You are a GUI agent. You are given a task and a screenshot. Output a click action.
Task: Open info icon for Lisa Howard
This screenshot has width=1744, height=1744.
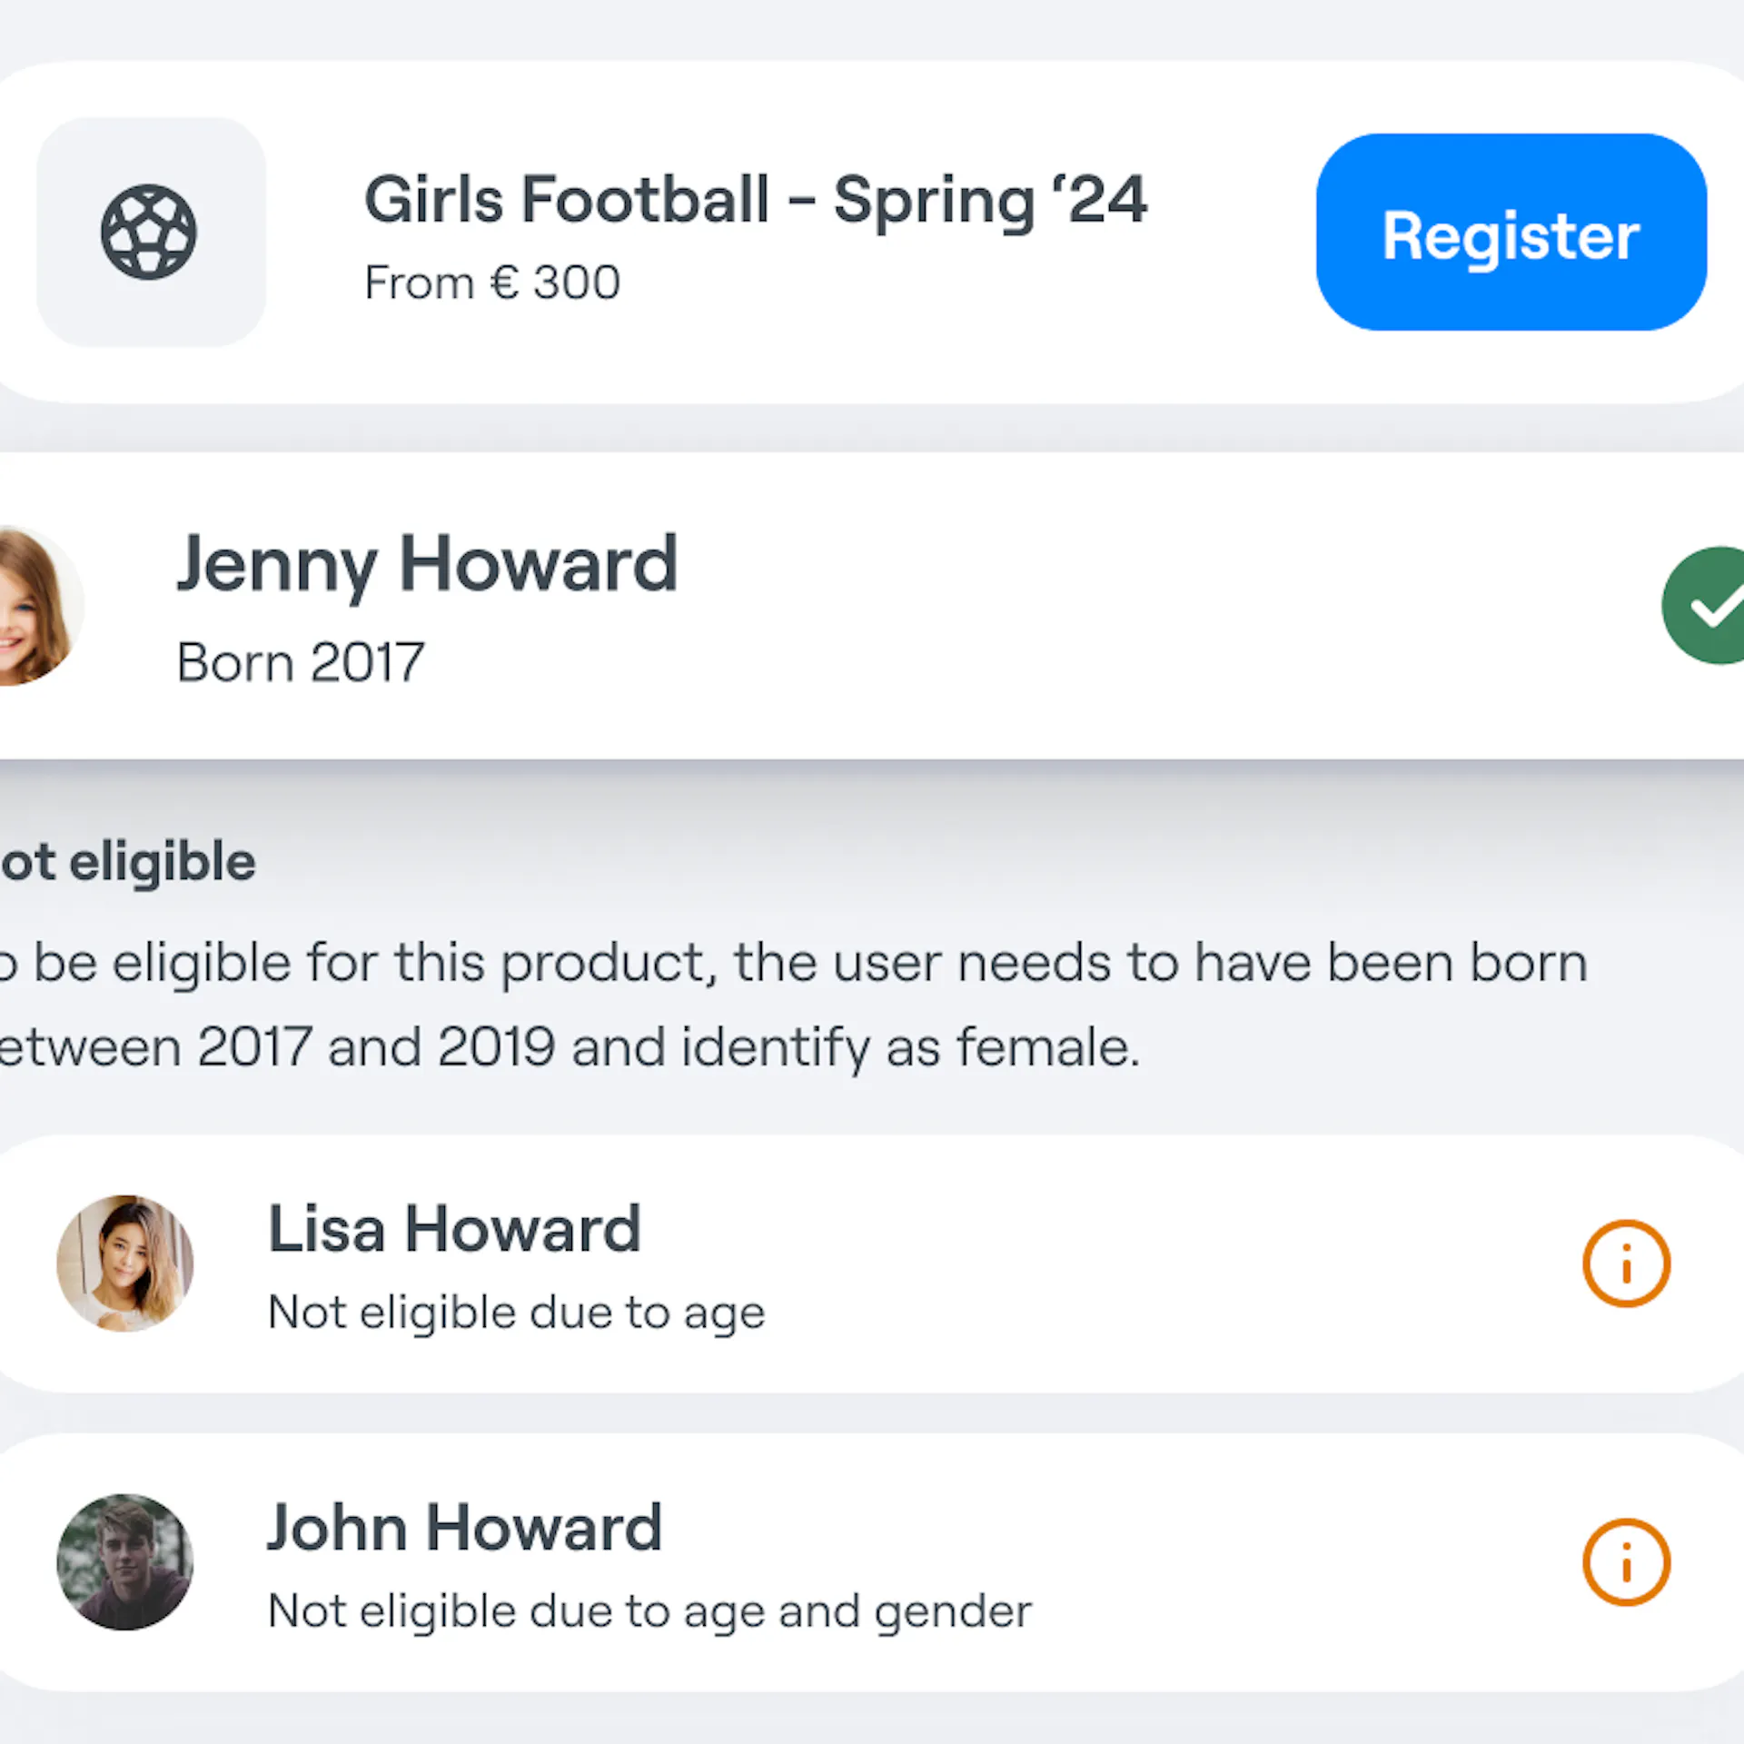1626,1263
